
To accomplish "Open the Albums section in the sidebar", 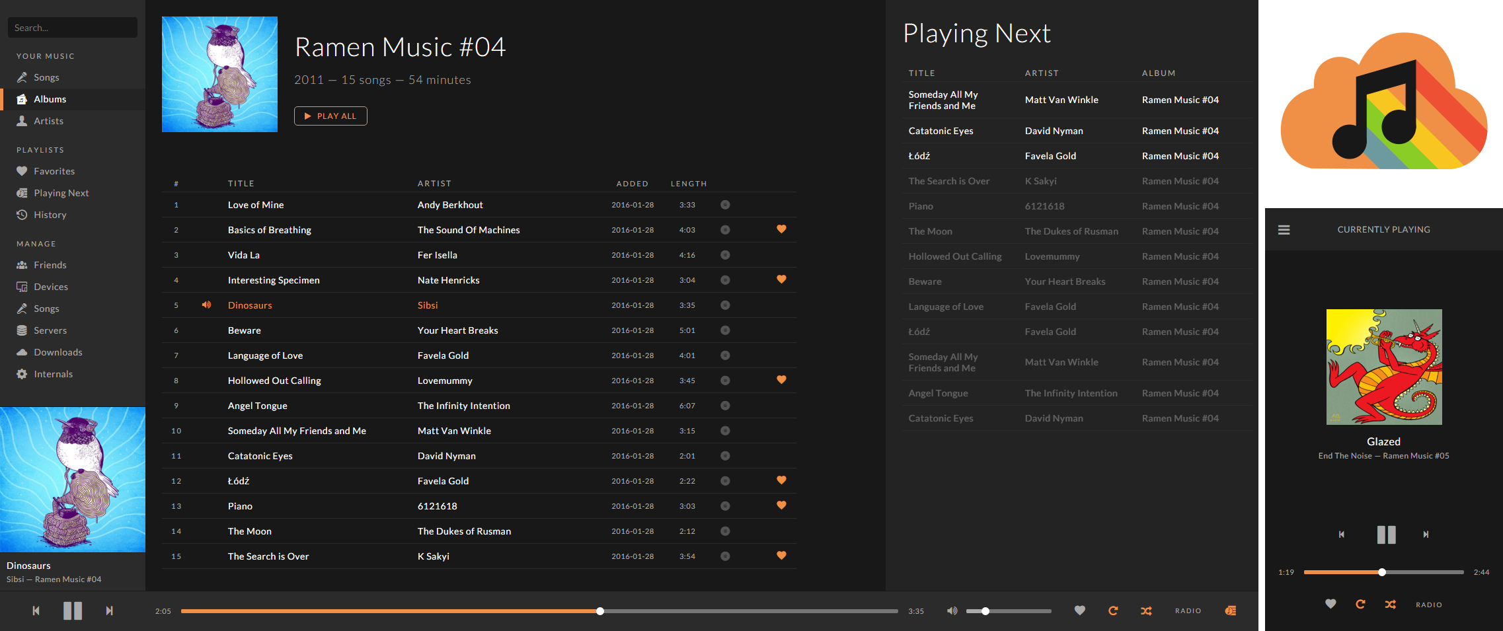I will (x=49, y=99).
